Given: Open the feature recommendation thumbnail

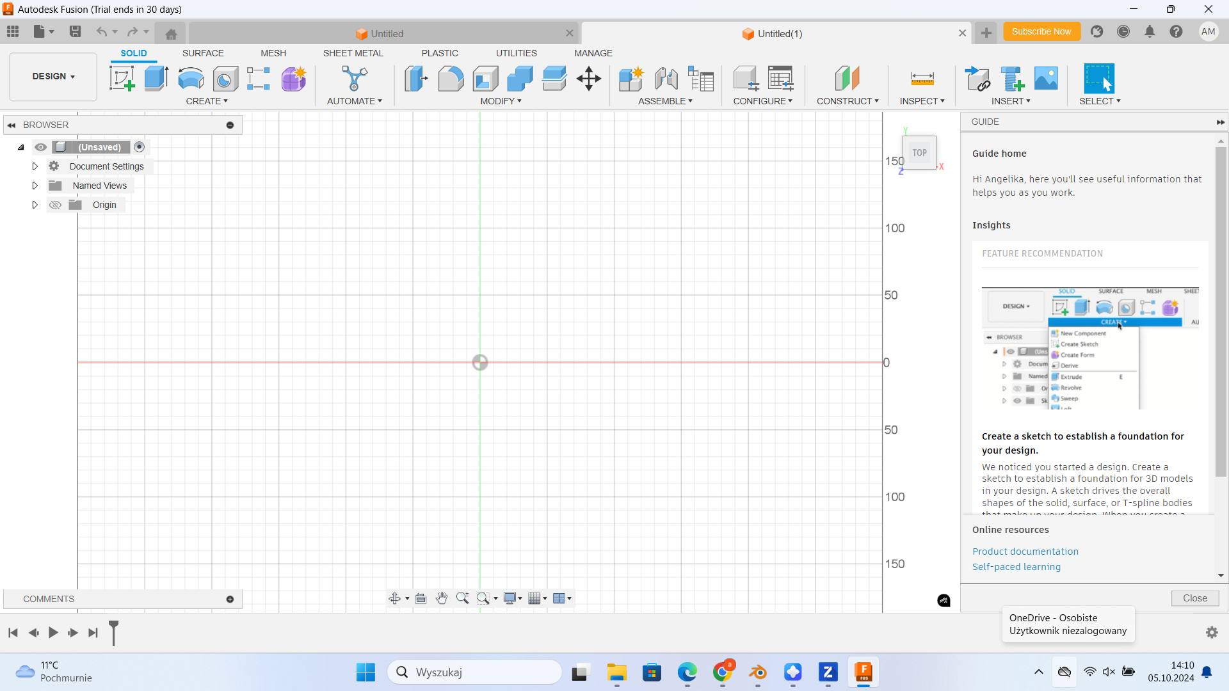Looking at the screenshot, I should (1090, 348).
